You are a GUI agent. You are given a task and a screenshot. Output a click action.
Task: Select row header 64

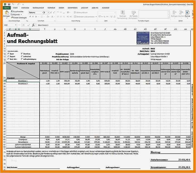click(x=4, y=137)
